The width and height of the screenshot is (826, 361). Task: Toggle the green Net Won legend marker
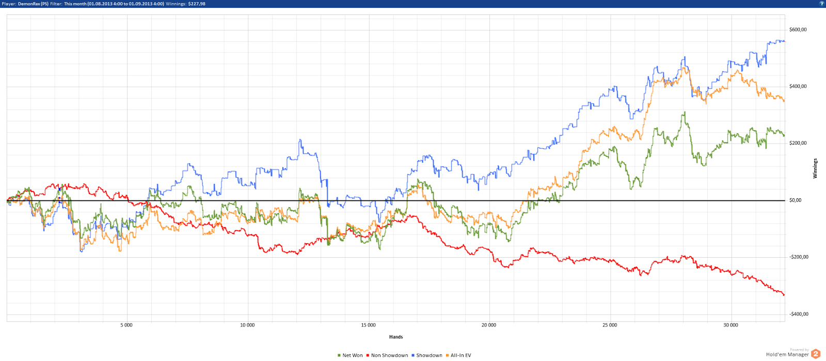(x=339, y=355)
